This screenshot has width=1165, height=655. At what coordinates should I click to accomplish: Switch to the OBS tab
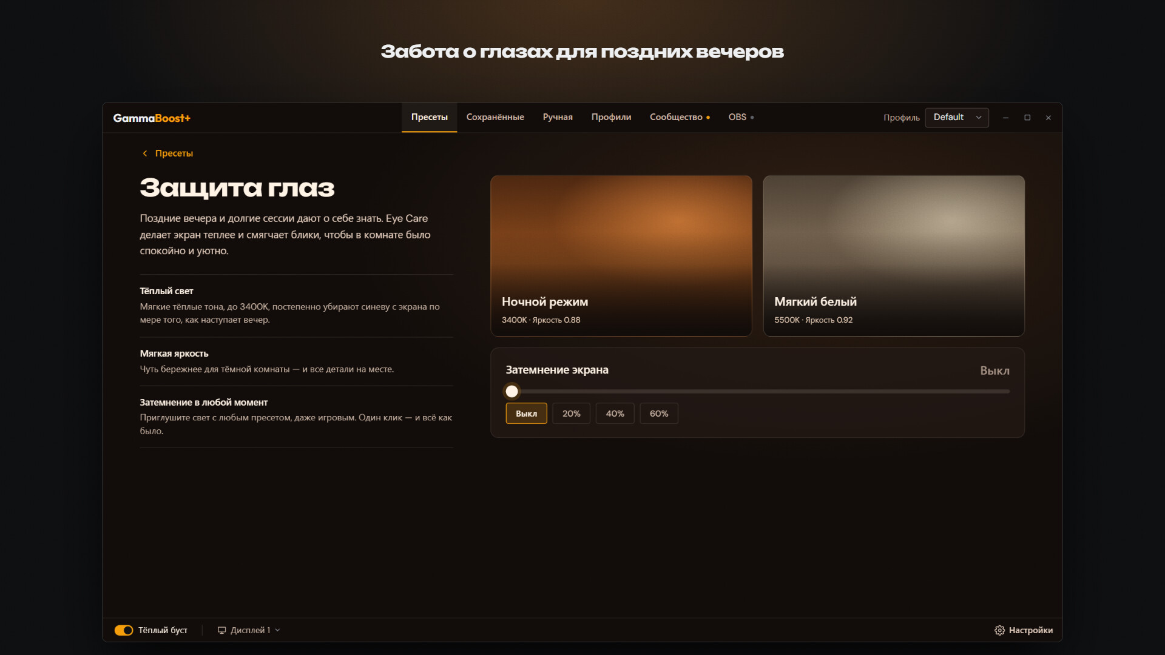pos(741,118)
